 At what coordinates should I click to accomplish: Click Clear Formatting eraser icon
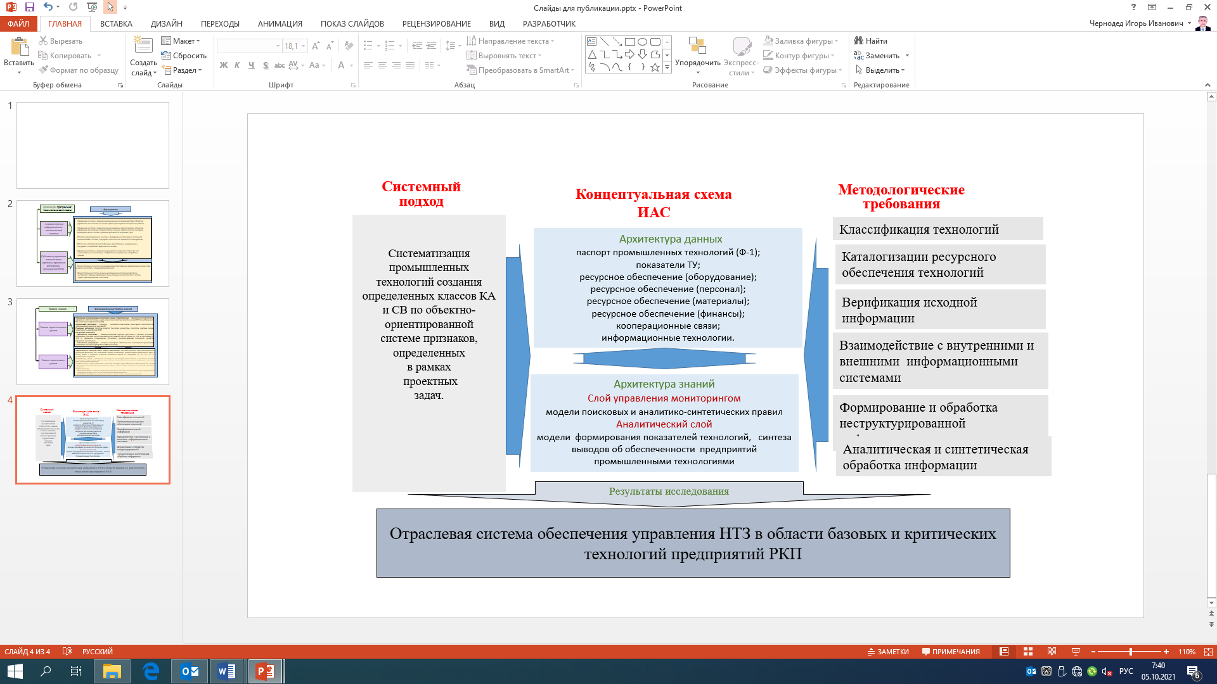click(x=349, y=46)
